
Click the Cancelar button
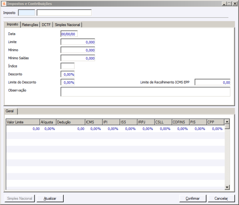tap(221, 198)
